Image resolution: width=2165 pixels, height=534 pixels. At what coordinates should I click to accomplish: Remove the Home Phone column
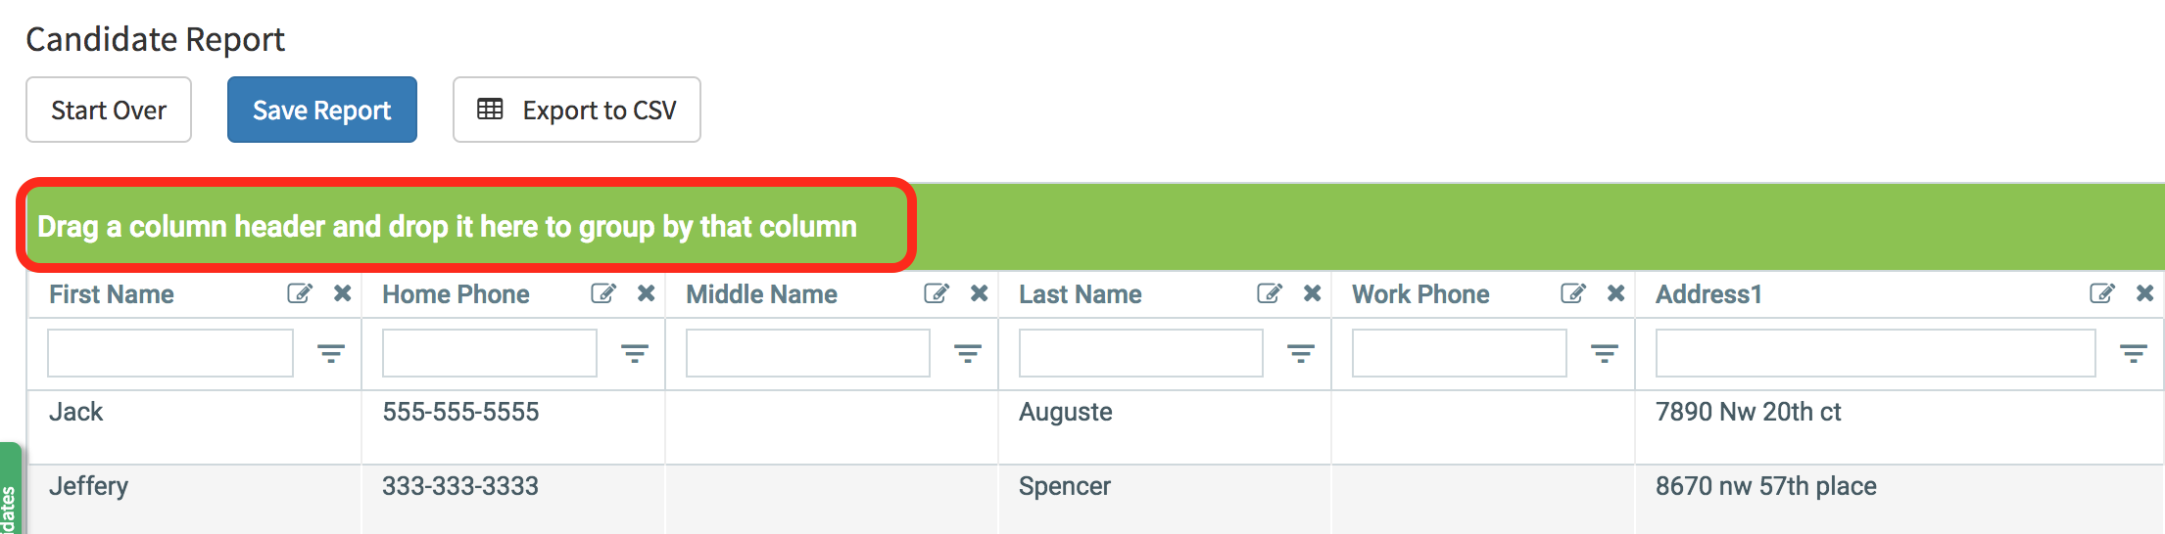(x=646, y=293)
